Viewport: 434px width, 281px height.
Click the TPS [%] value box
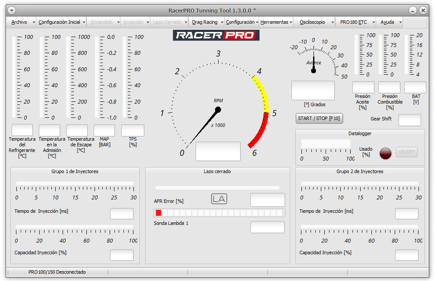pyautogui.click(x=133, y=130)
